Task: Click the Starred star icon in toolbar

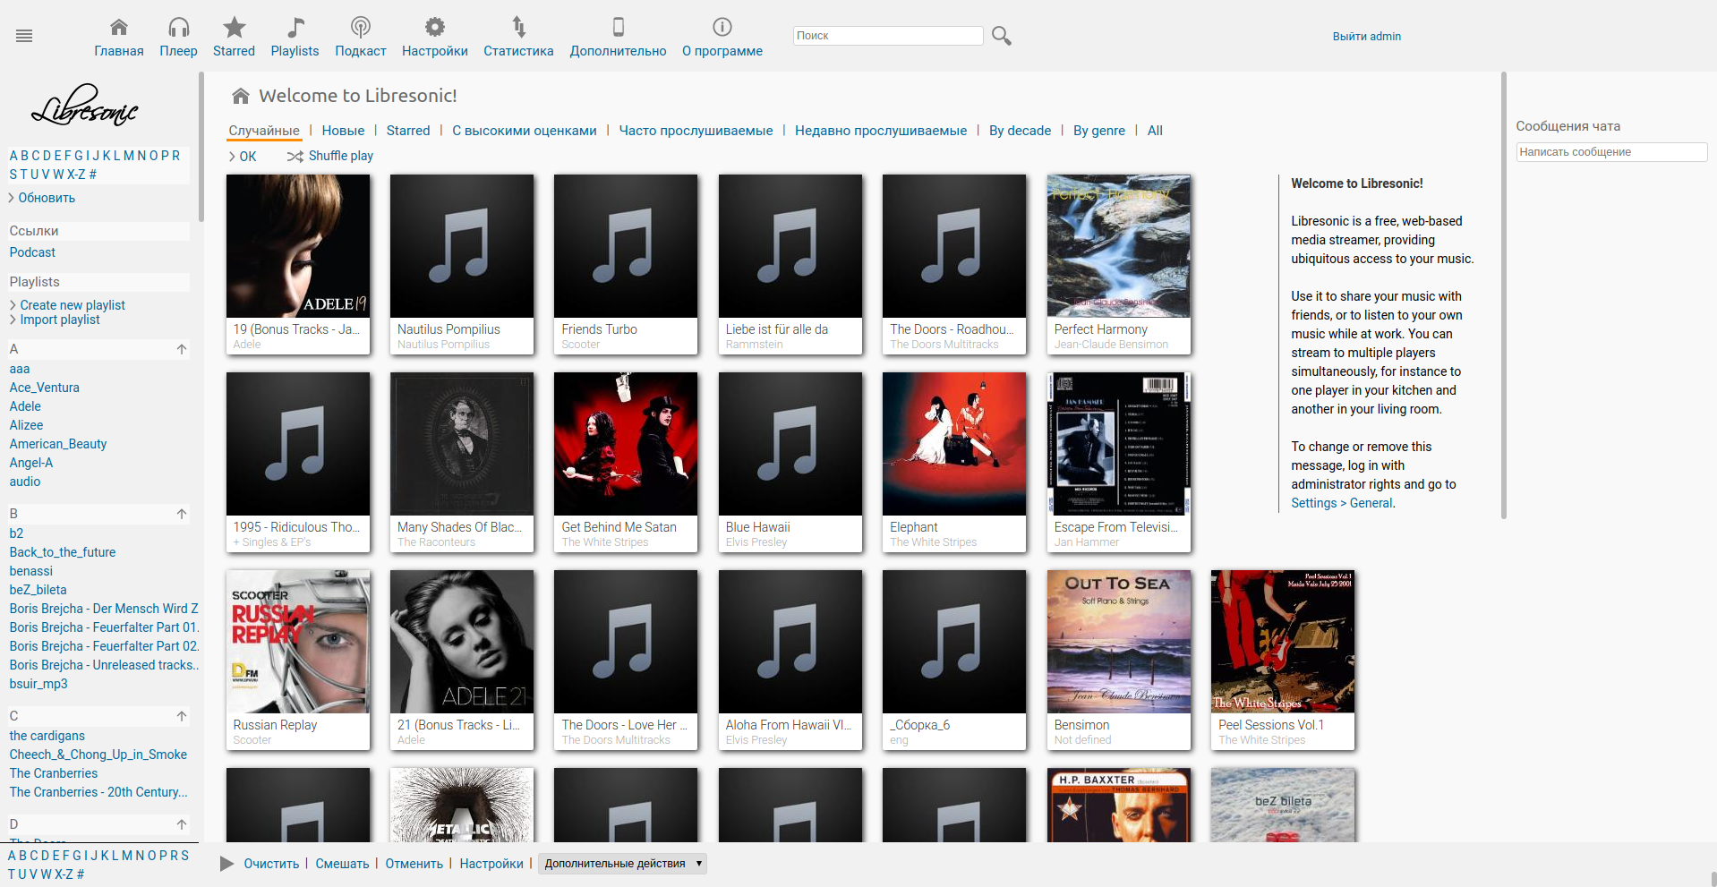Action: tap(234, 27)
